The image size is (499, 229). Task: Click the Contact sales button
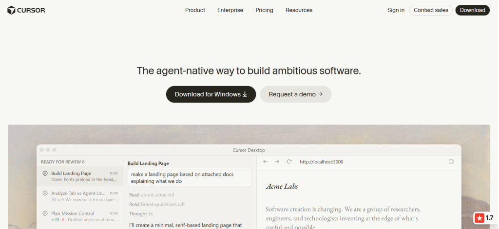pyautogui.click(x=431, y=10)
